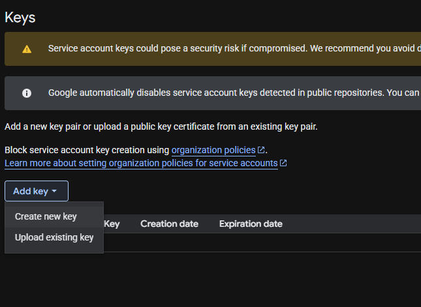Click the 'Block service account key creation' text
The height and width of the screenshot is (307, 421).
pyautogui.click(x=87, y=150)
